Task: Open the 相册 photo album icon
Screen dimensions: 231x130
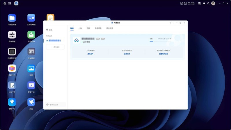Action: pos(31,68)
